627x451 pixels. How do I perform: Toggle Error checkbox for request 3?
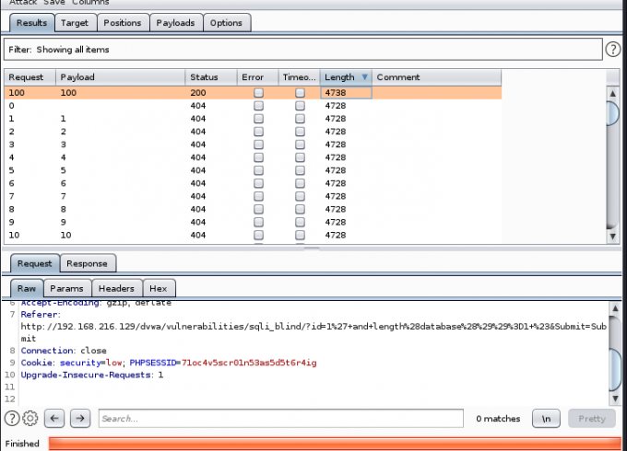coord(258,145)
